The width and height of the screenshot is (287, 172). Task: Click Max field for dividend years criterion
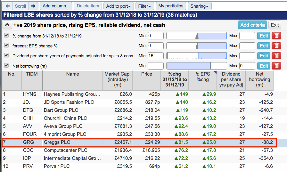(247, 56)
